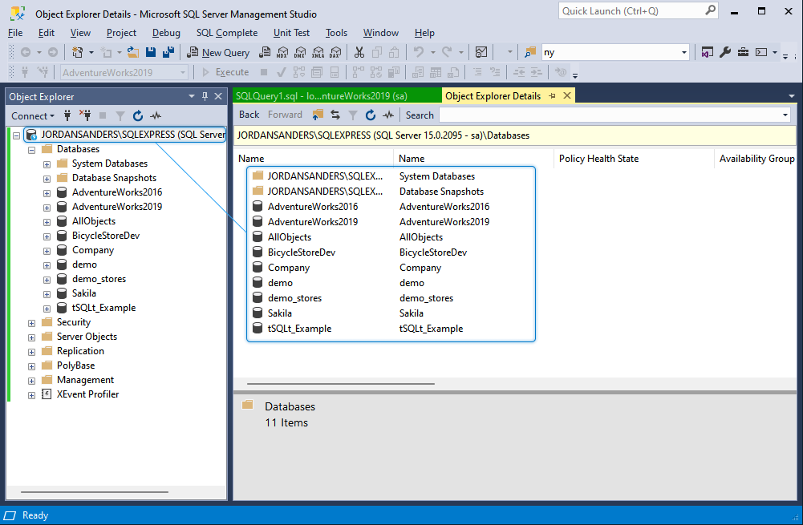Open the Connect dropdown in Object Explorer
The image size is (803, 525).
click(33, 115)
